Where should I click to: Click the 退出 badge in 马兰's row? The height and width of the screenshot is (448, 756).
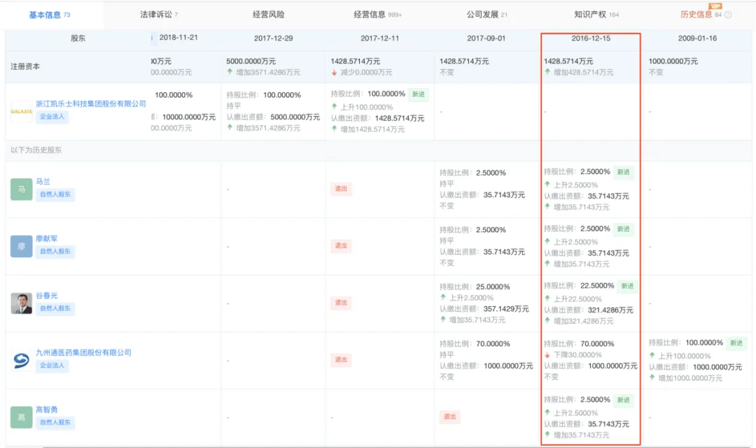(x=341, y=189)
